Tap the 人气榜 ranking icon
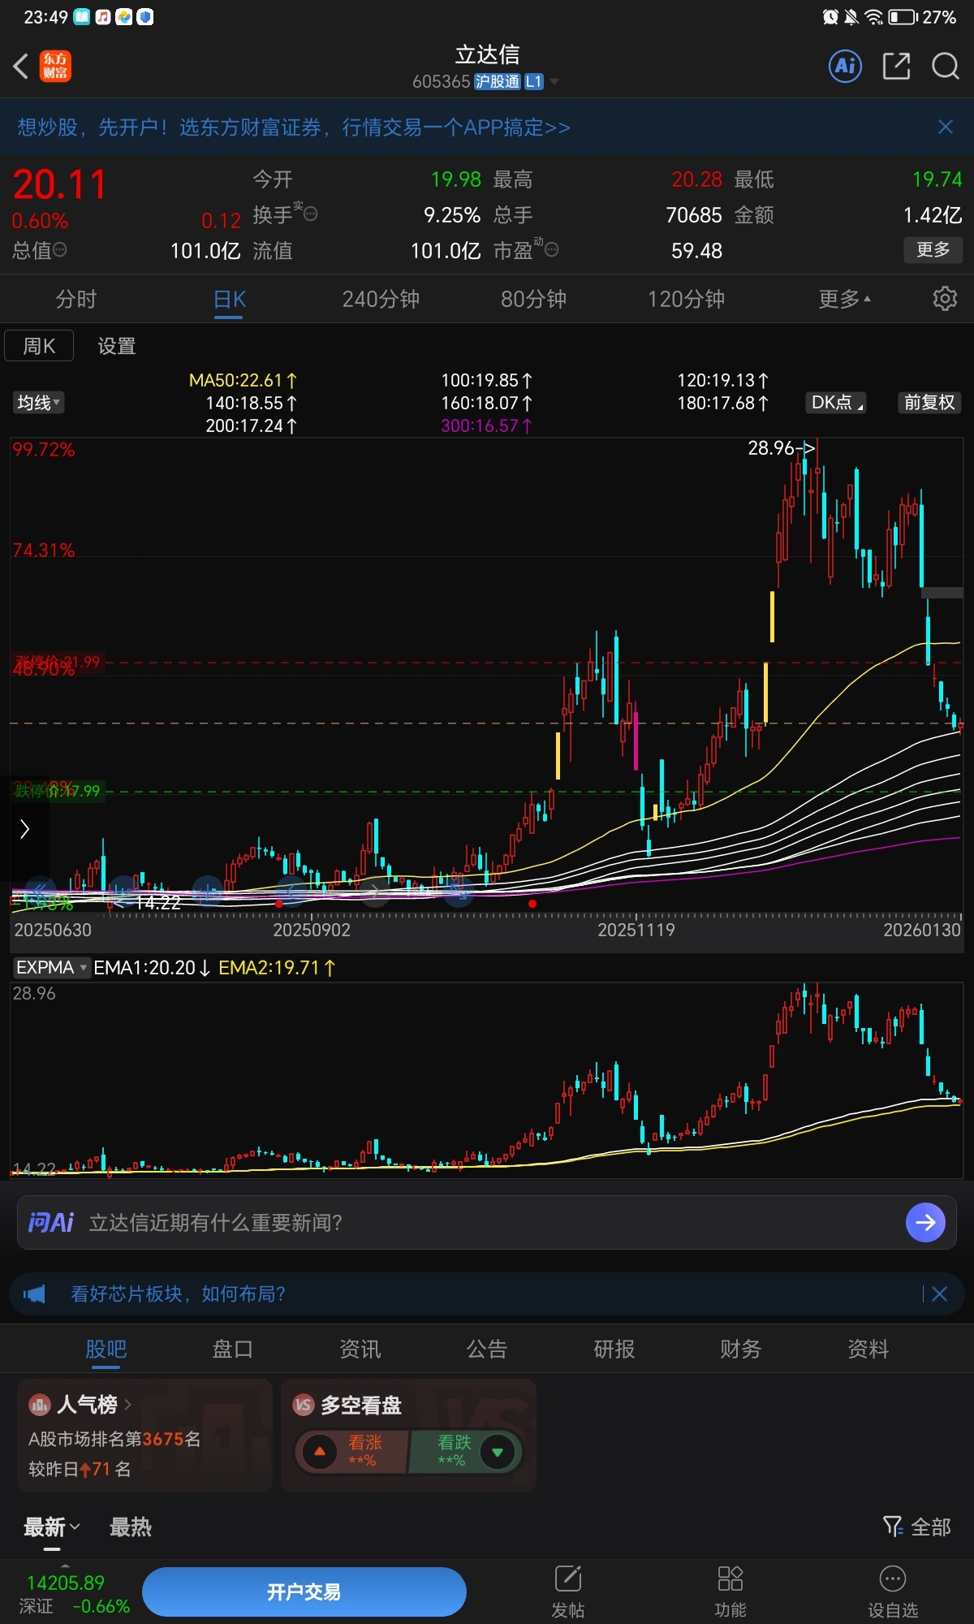This screenshot has height=1624, width=974. click(x=39, y=1404)
